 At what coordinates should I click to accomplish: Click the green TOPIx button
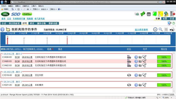click(27, 14)
